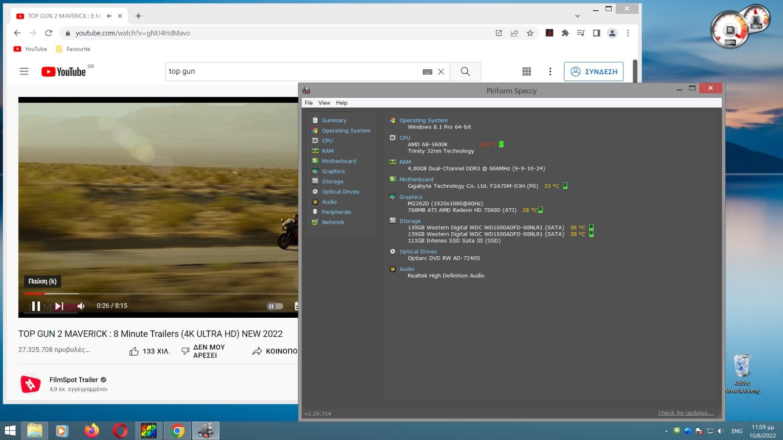Screen dimensions: 783x440
Task: Click the ΣΥΝΔΕΣΗ sign-in button
Action: coord(594,71)
